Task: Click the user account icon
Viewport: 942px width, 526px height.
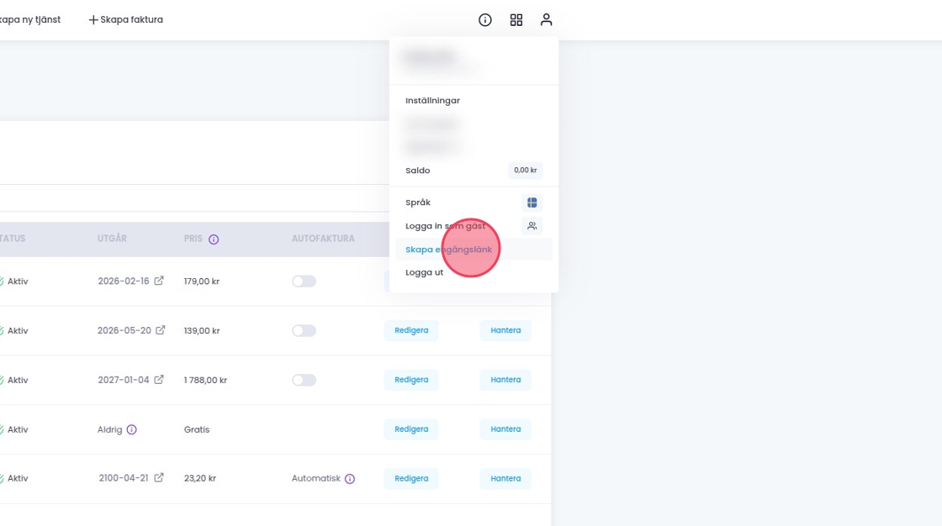Action: coord(547,20)
